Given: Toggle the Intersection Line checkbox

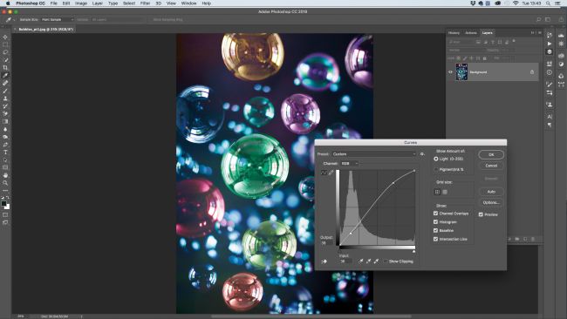Looking at the screenshot, I should 436,239.
